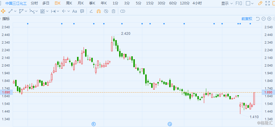Expand the polygon shape tool dropdown arrow
Image resolution: width=275 pixels, height=127 pixels.
click(x=26, y=11)
